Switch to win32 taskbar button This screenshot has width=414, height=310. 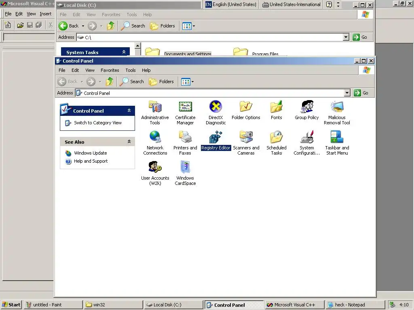[x=114, y=305]
